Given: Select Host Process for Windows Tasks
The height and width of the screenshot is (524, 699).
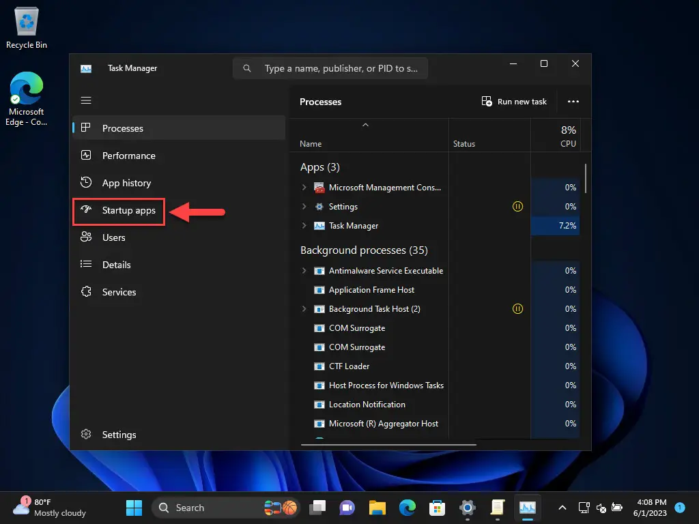Looking at the screenshot, I should point(386,385).
